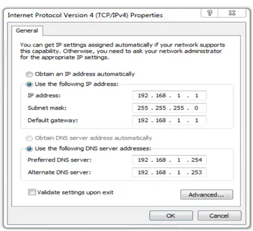
Task: Click the 253 octet of Alternate DNS
Action: pyautogui.click(x=196, y=172)
